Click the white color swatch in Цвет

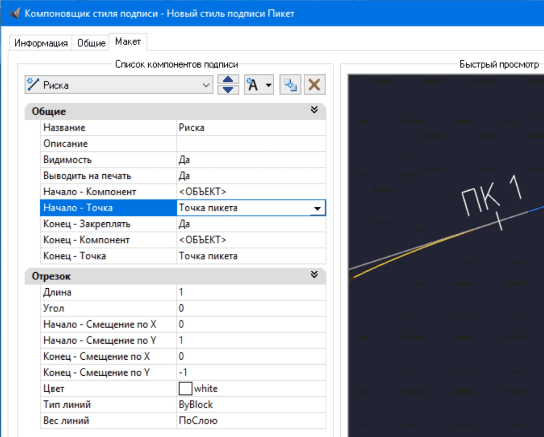(x=185, y=388)
